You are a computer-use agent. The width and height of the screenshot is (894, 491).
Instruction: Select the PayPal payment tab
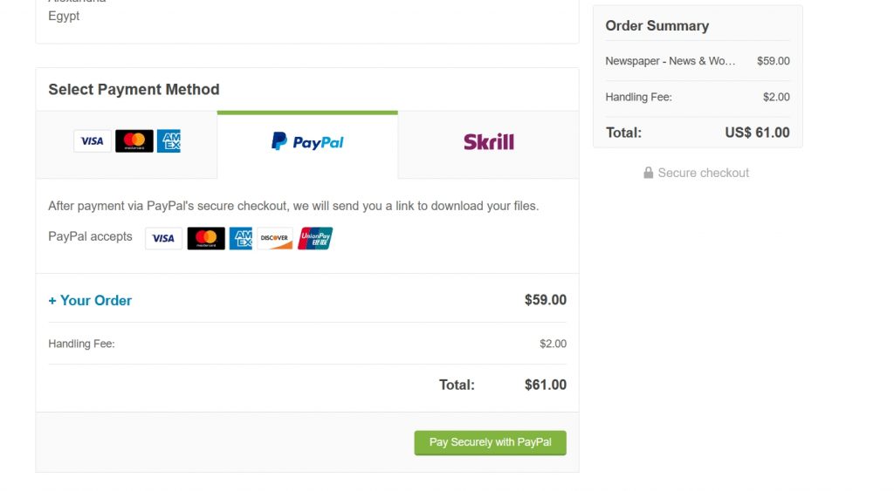(x=307, y=145)
